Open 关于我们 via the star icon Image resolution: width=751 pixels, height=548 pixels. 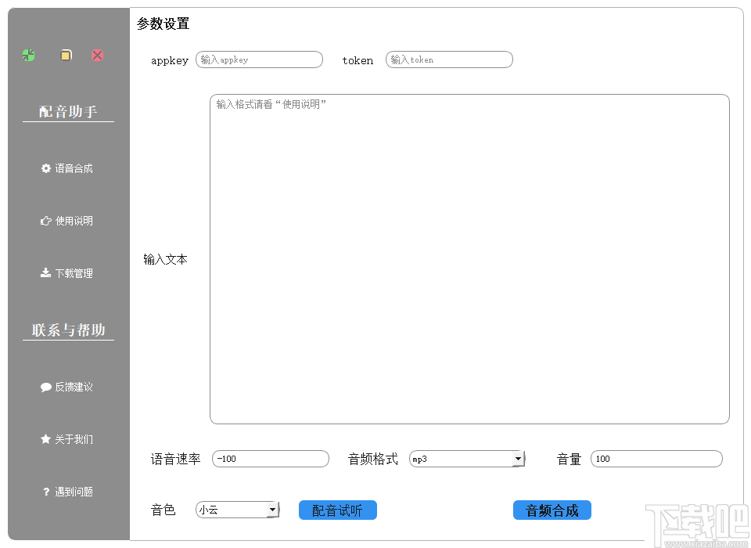45,439
